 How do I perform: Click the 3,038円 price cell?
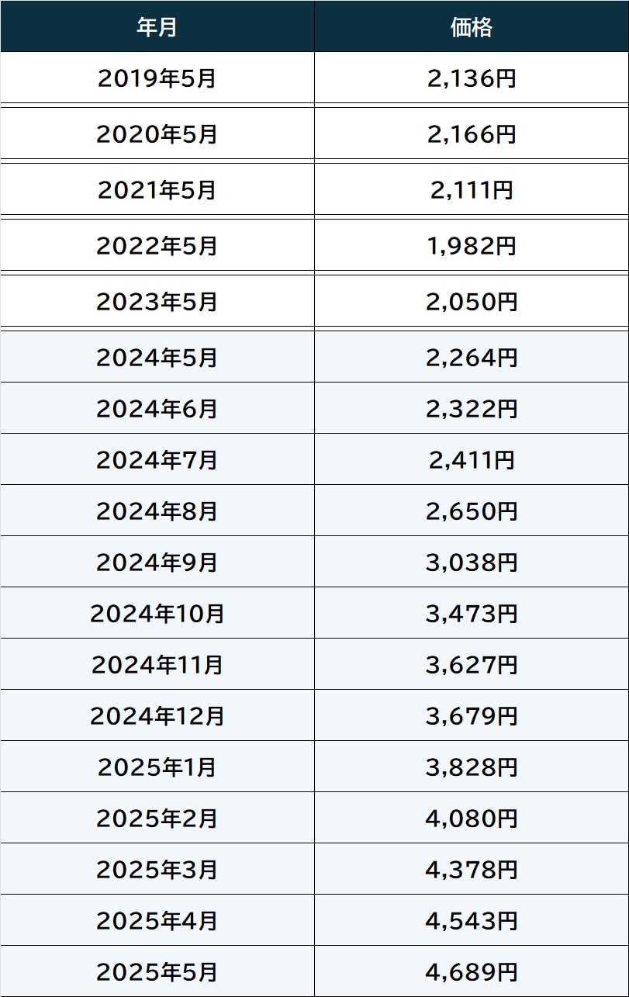pos(472,562)
